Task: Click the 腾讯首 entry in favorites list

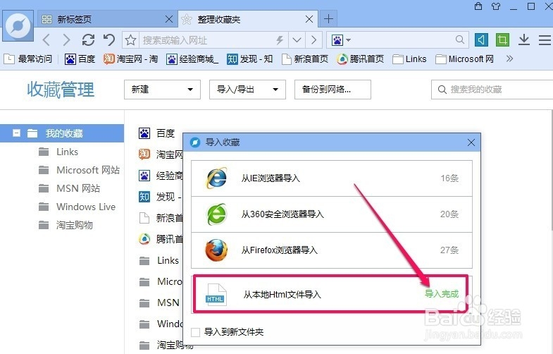Action: click(x=161, y=239)
